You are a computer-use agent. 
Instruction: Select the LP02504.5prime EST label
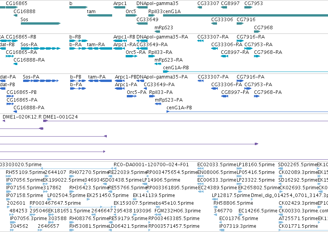pos(67,195)
